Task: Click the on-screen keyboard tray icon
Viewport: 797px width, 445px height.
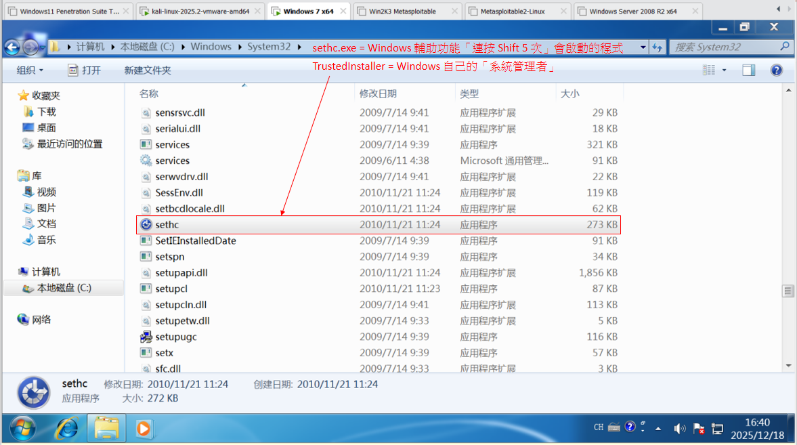Action: [x=614, y=427]
